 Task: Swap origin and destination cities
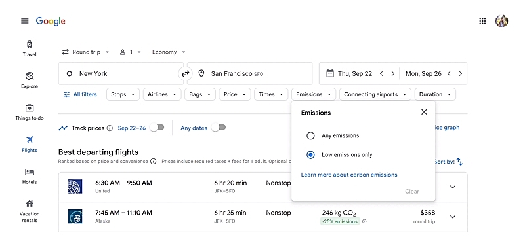pyautogui.click(x=185, y=74)
